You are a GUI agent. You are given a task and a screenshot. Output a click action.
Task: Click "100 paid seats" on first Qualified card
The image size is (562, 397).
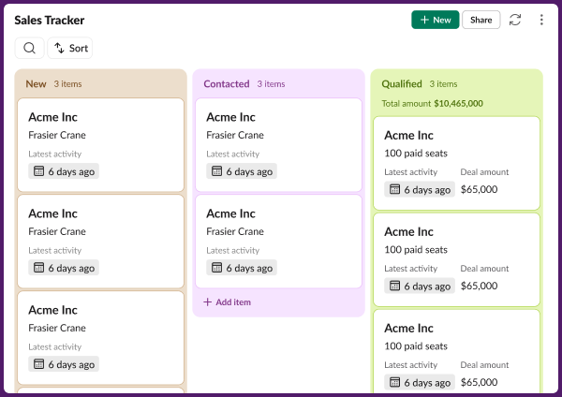[416, 154]
